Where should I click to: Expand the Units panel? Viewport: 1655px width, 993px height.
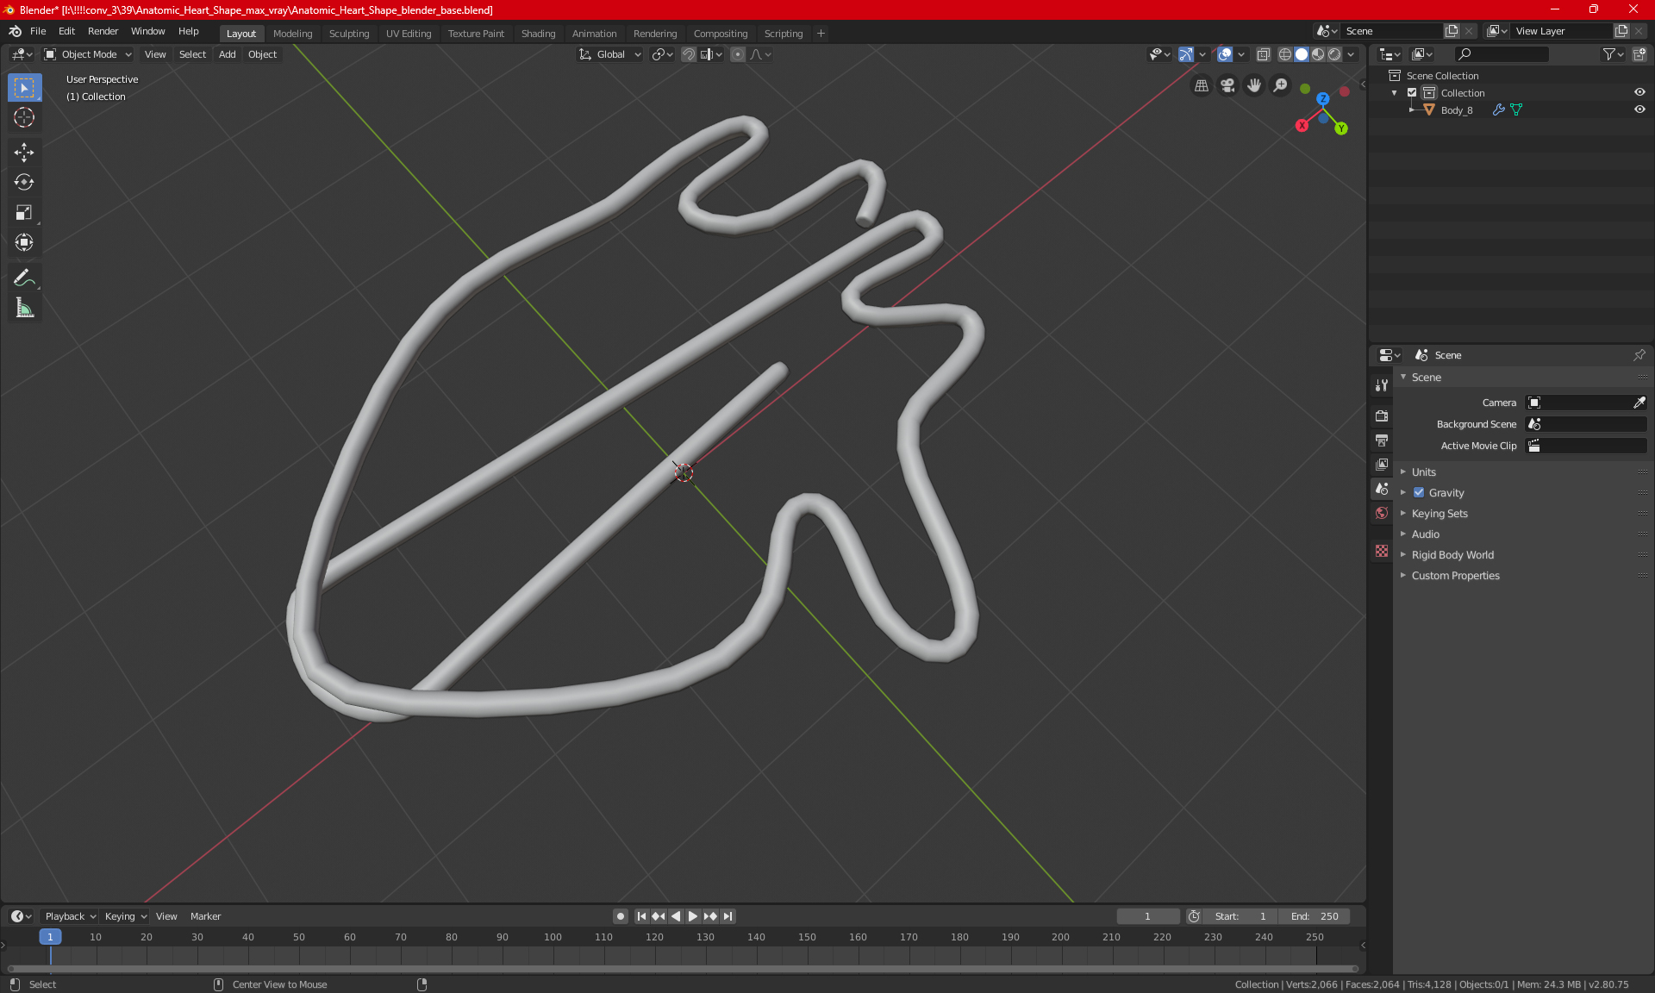pos(1423,472)
